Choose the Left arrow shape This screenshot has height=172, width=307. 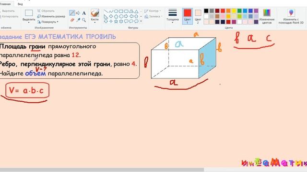[x=131, y=16]
